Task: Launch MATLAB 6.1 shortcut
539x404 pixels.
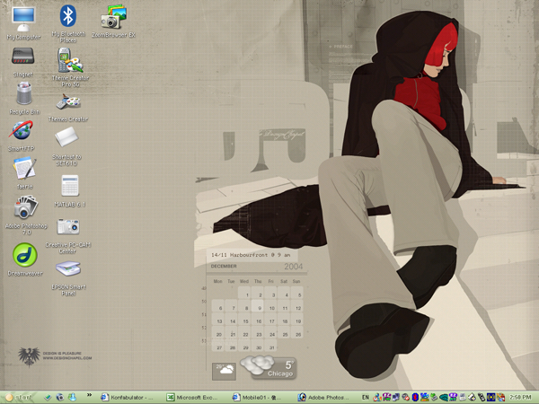Action: [x=70, y=190]
